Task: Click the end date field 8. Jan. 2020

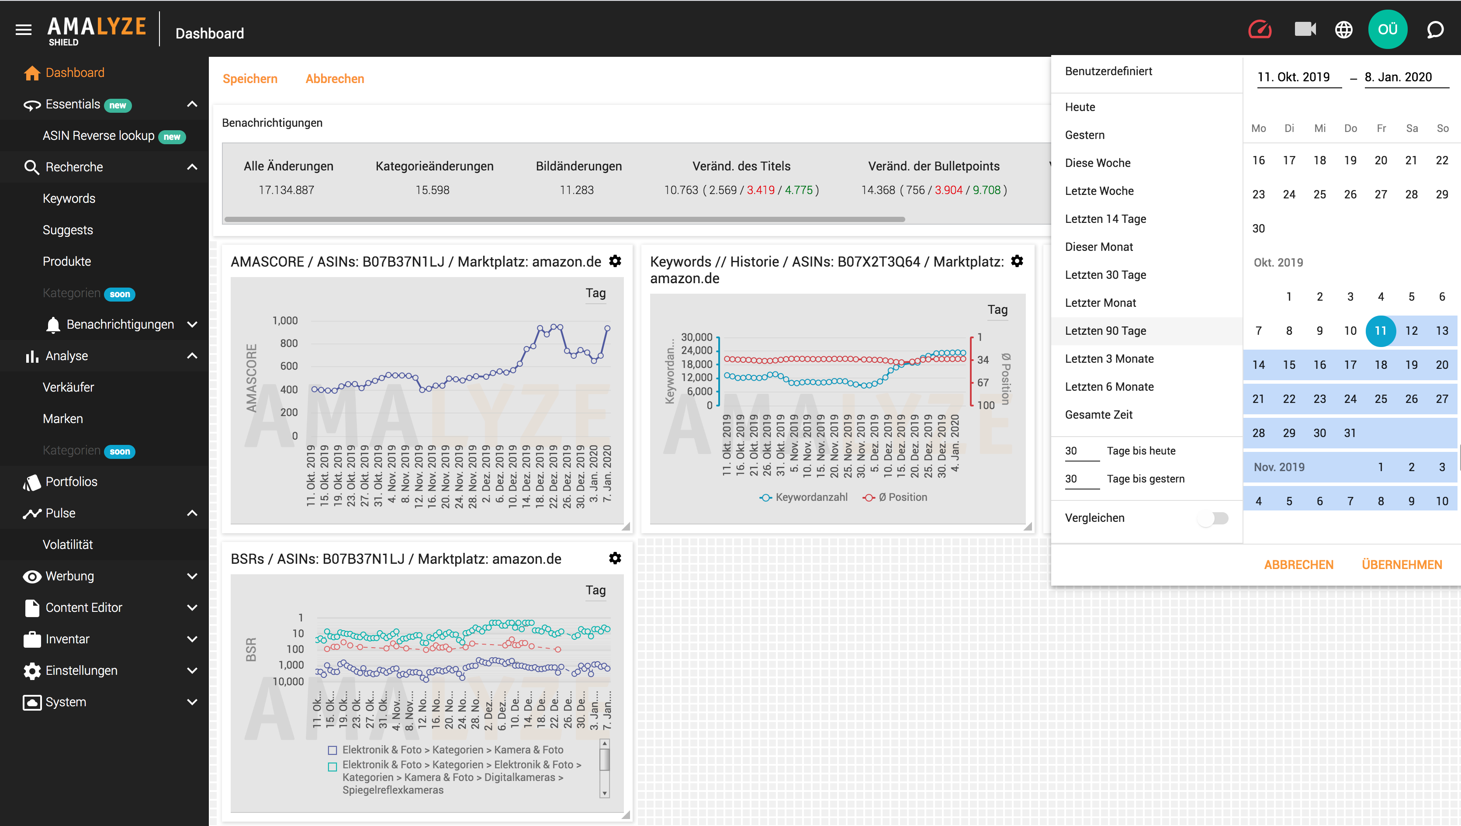Action: tap(1406, 77)
